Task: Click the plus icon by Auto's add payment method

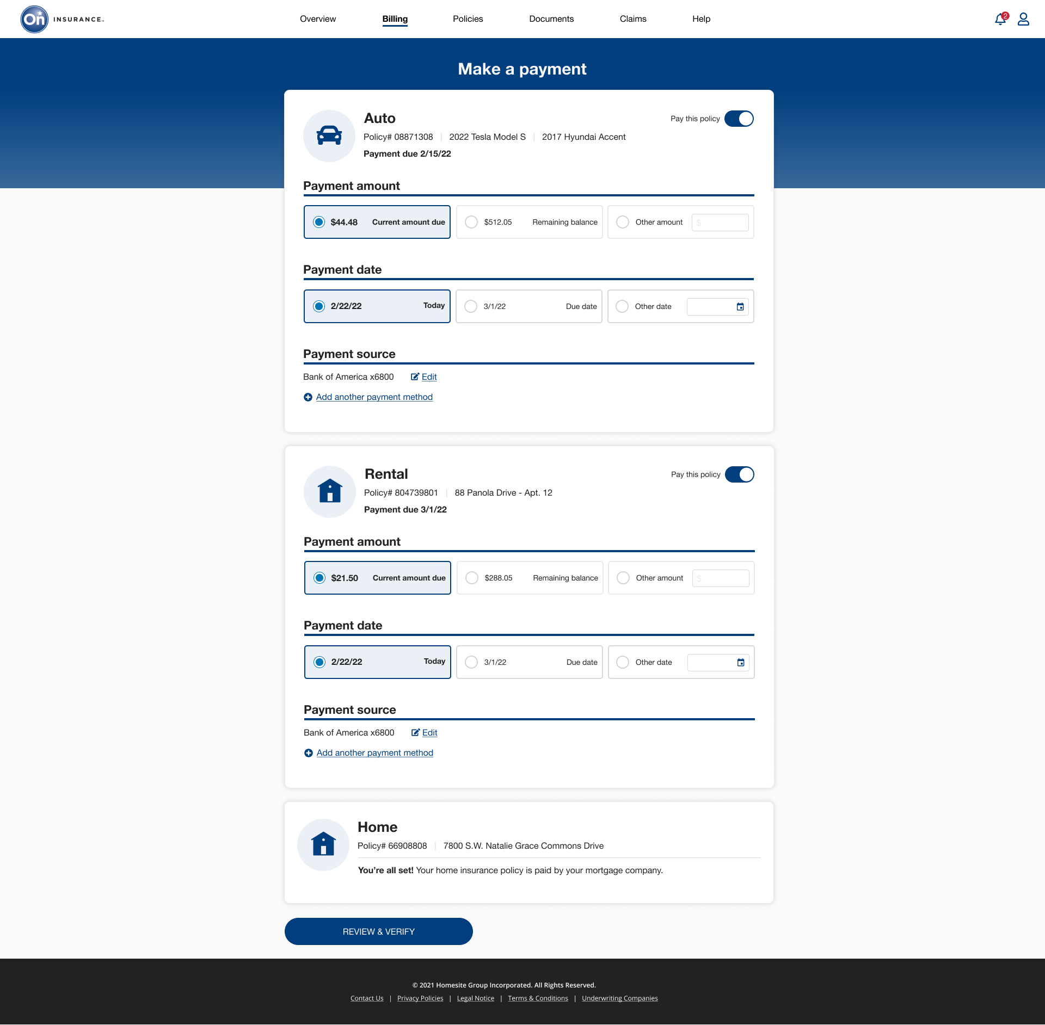Action: pos(308,398)
